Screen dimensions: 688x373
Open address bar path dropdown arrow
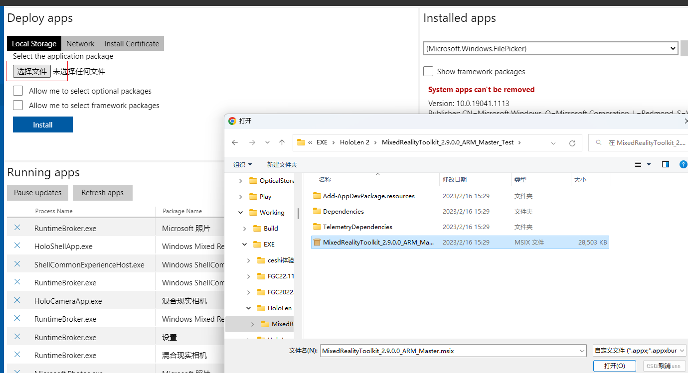pos(553,142)
